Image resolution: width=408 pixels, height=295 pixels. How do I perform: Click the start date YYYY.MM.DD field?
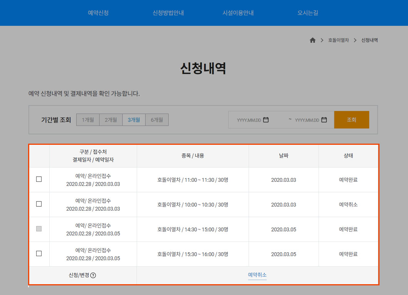[x=249, y=120]
